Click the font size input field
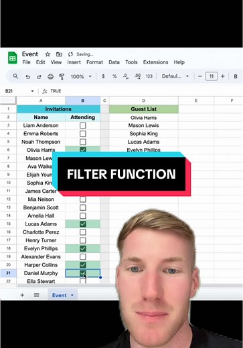The width and height of the screenshot is (243, 348). point(212,76)
